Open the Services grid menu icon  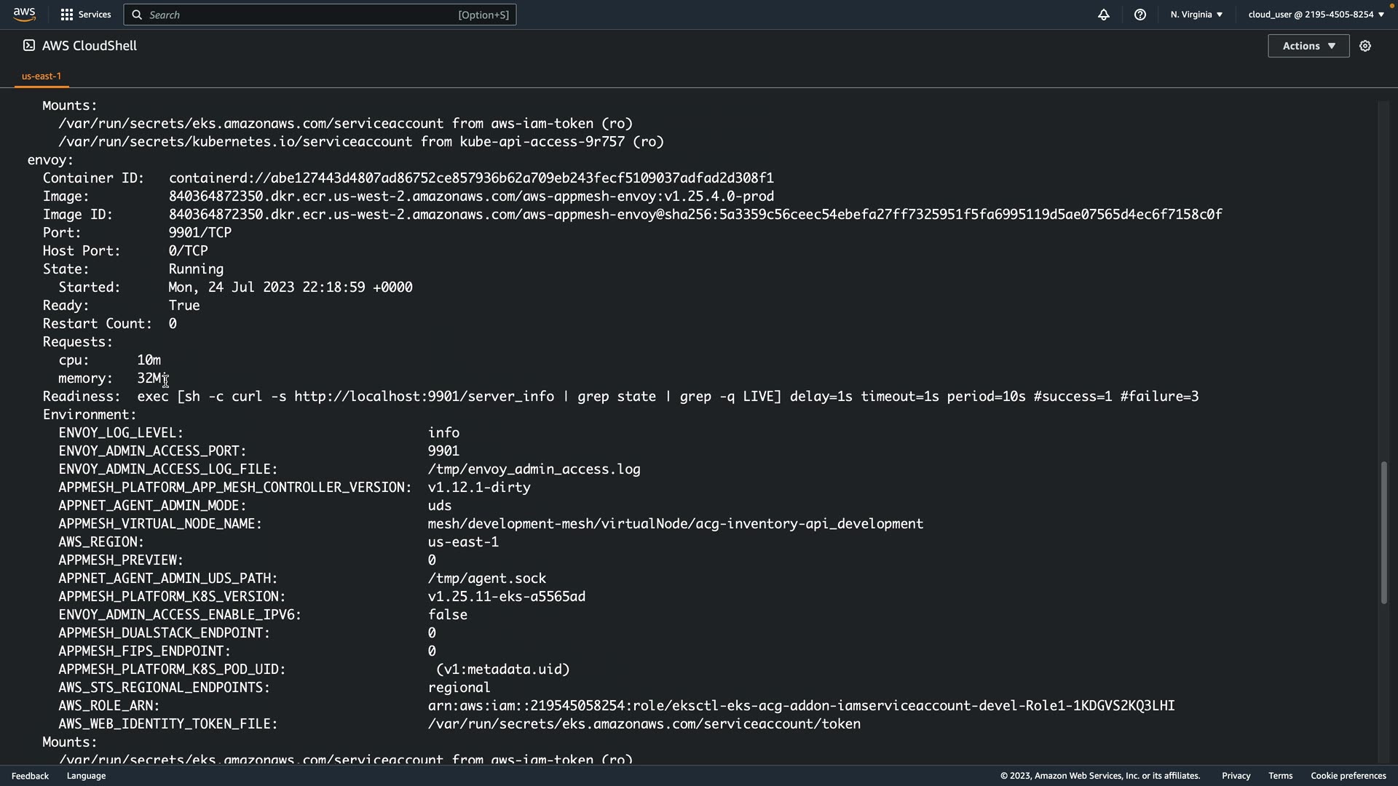[x=66, y=15]
